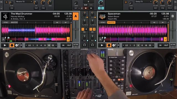Show smaller loop sizes on Deck A
Screen dimensions: 177x99
click(26, 45)
